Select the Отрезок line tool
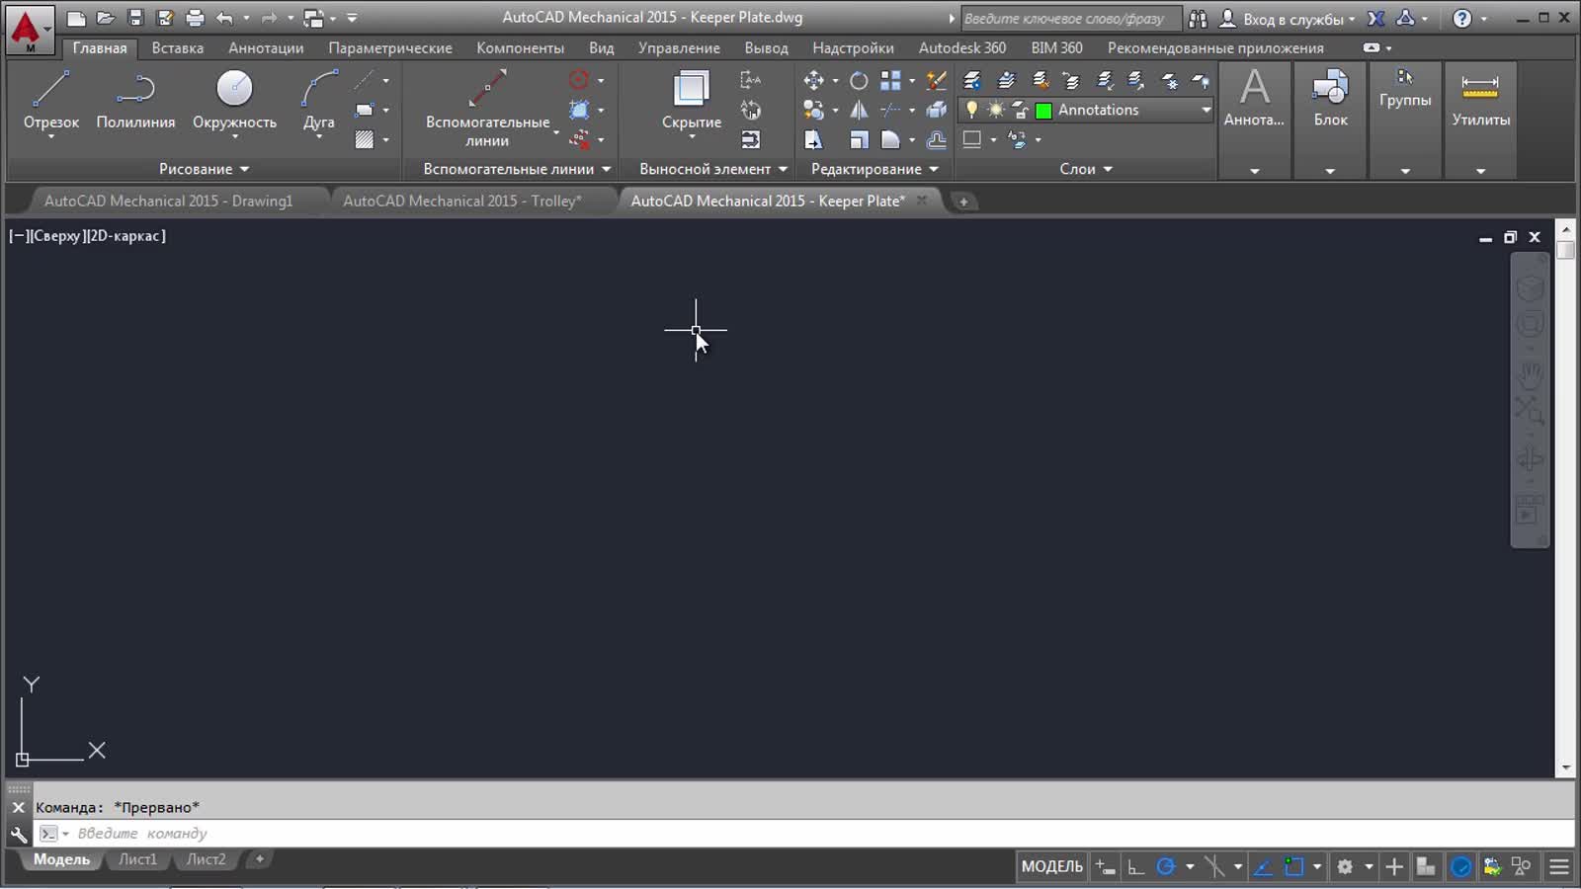Screen dimensions: 1581x889 (x=50, y=100)
